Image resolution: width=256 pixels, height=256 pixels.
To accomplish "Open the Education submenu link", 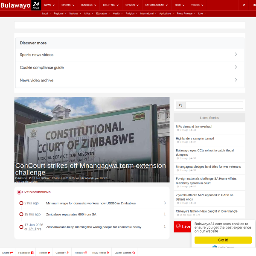I will click(x=103, y=14).
